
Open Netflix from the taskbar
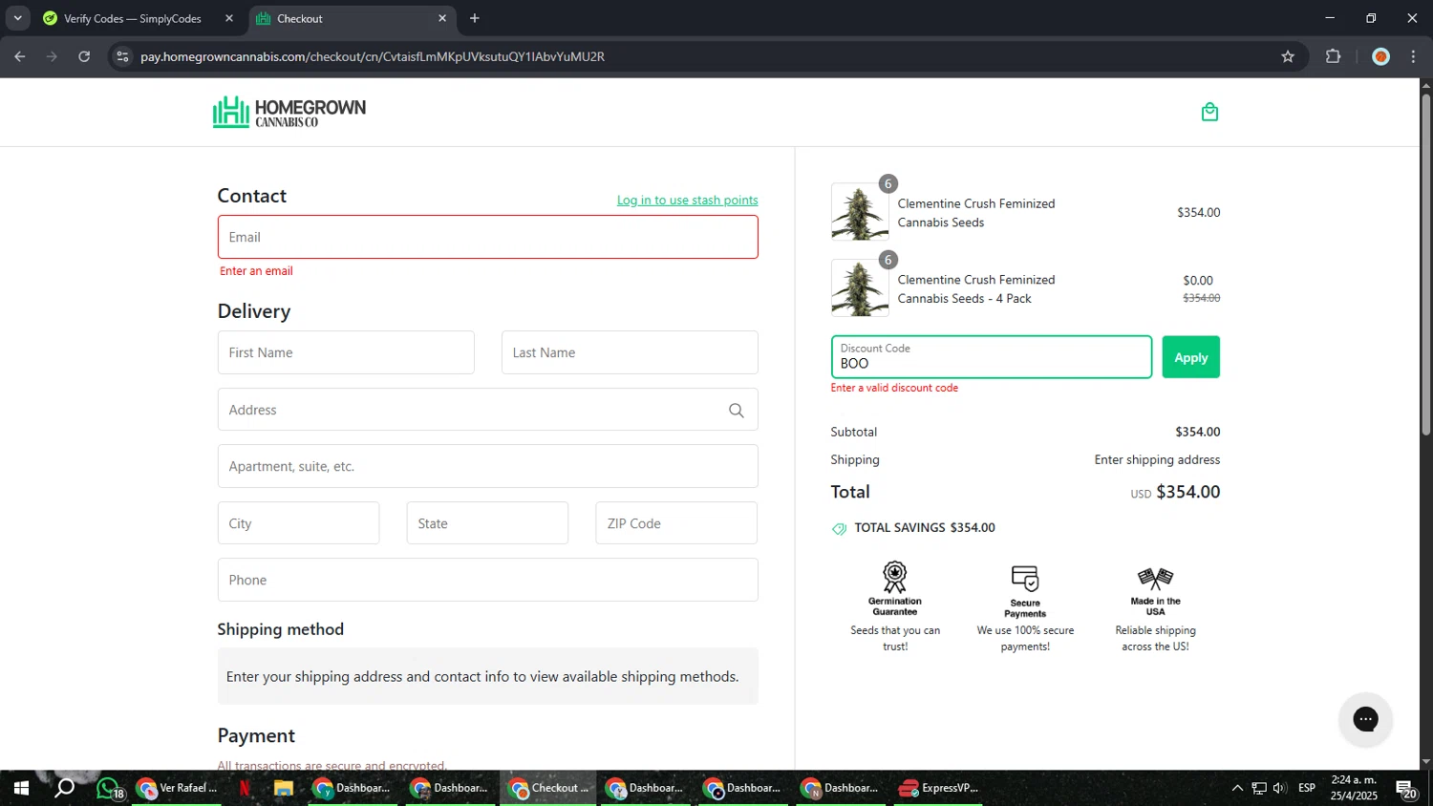[245, 788]
